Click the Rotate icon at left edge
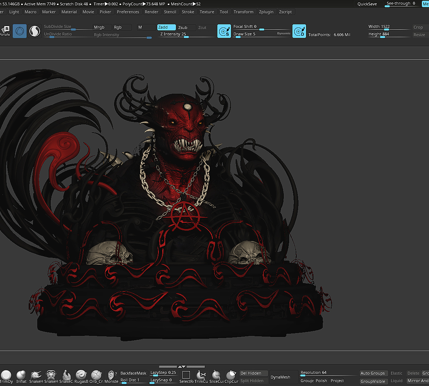The width and height of the screenshot is (429, 386). tap(5, 31)
